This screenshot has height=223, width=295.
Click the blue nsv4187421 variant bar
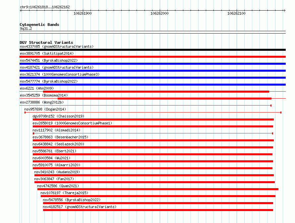click(x=152, y=71)
